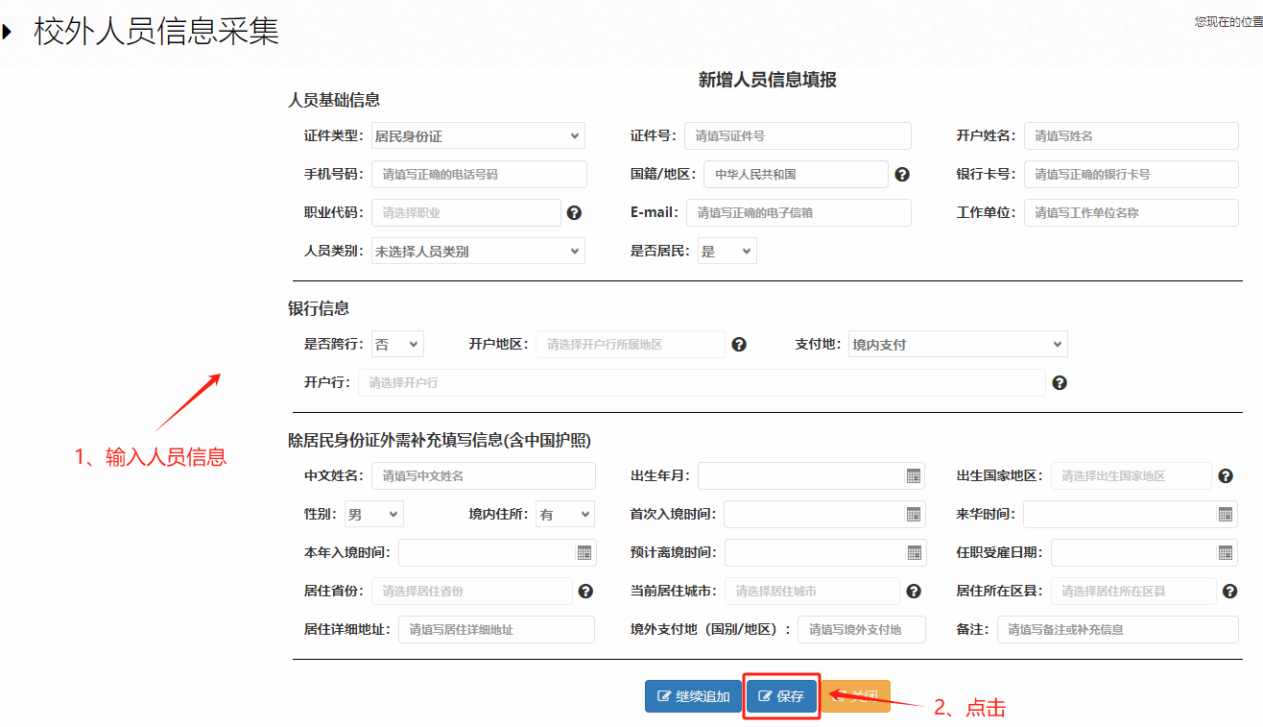The width and height of the screenshot is (1263, 727).
Task: Click the 银行卡号 input field
Action: (1131, 175)
